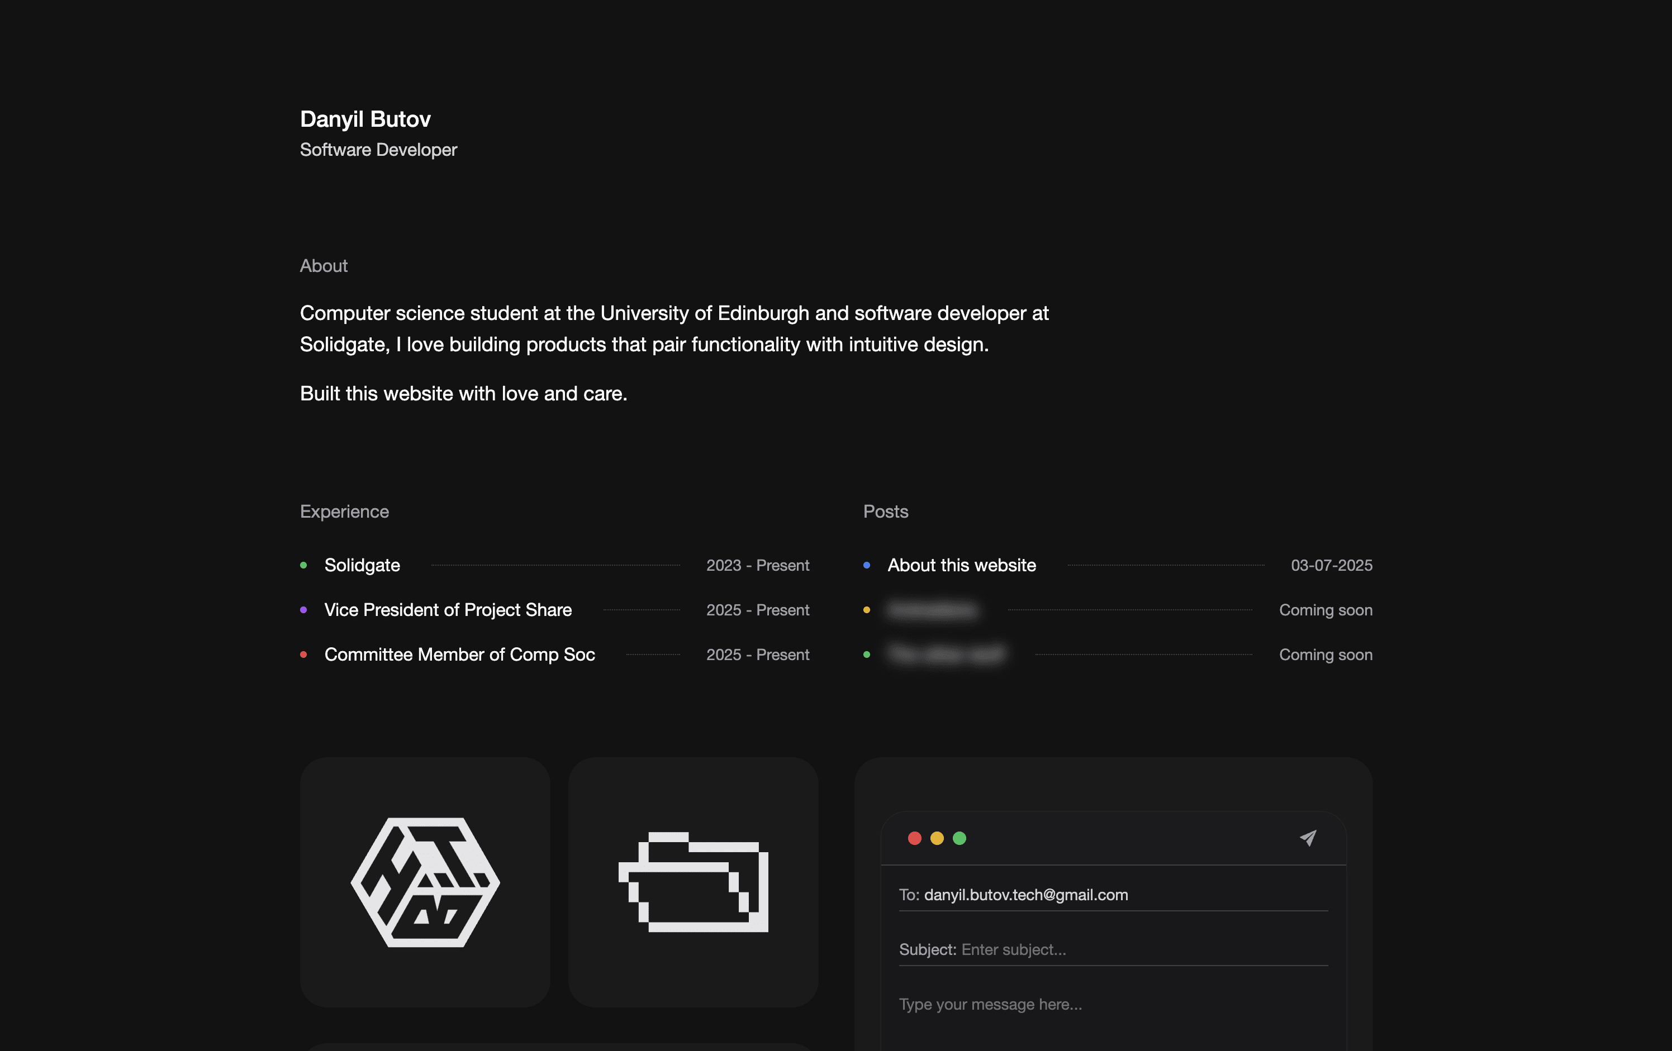Click the Danyil Butov name heading

coord(365,118)
